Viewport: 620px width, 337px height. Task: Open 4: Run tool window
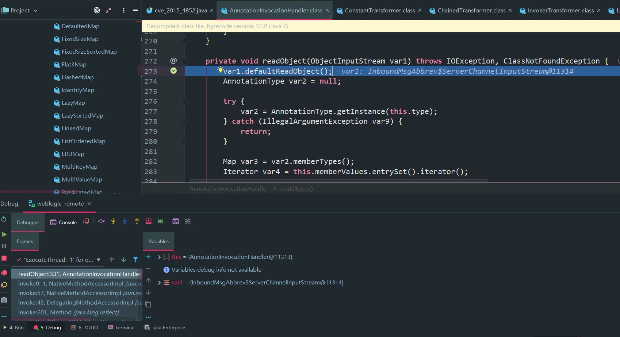coord(14,328)
